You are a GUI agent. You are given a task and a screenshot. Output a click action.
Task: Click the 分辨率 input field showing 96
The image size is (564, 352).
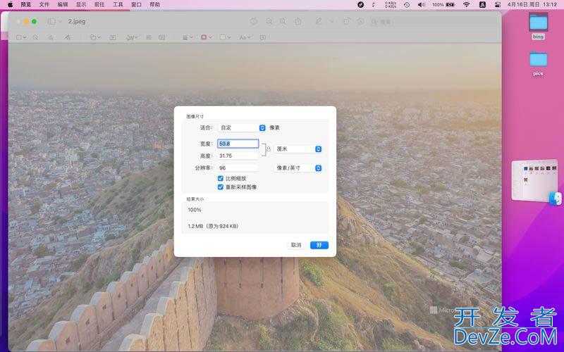(238, 168)
